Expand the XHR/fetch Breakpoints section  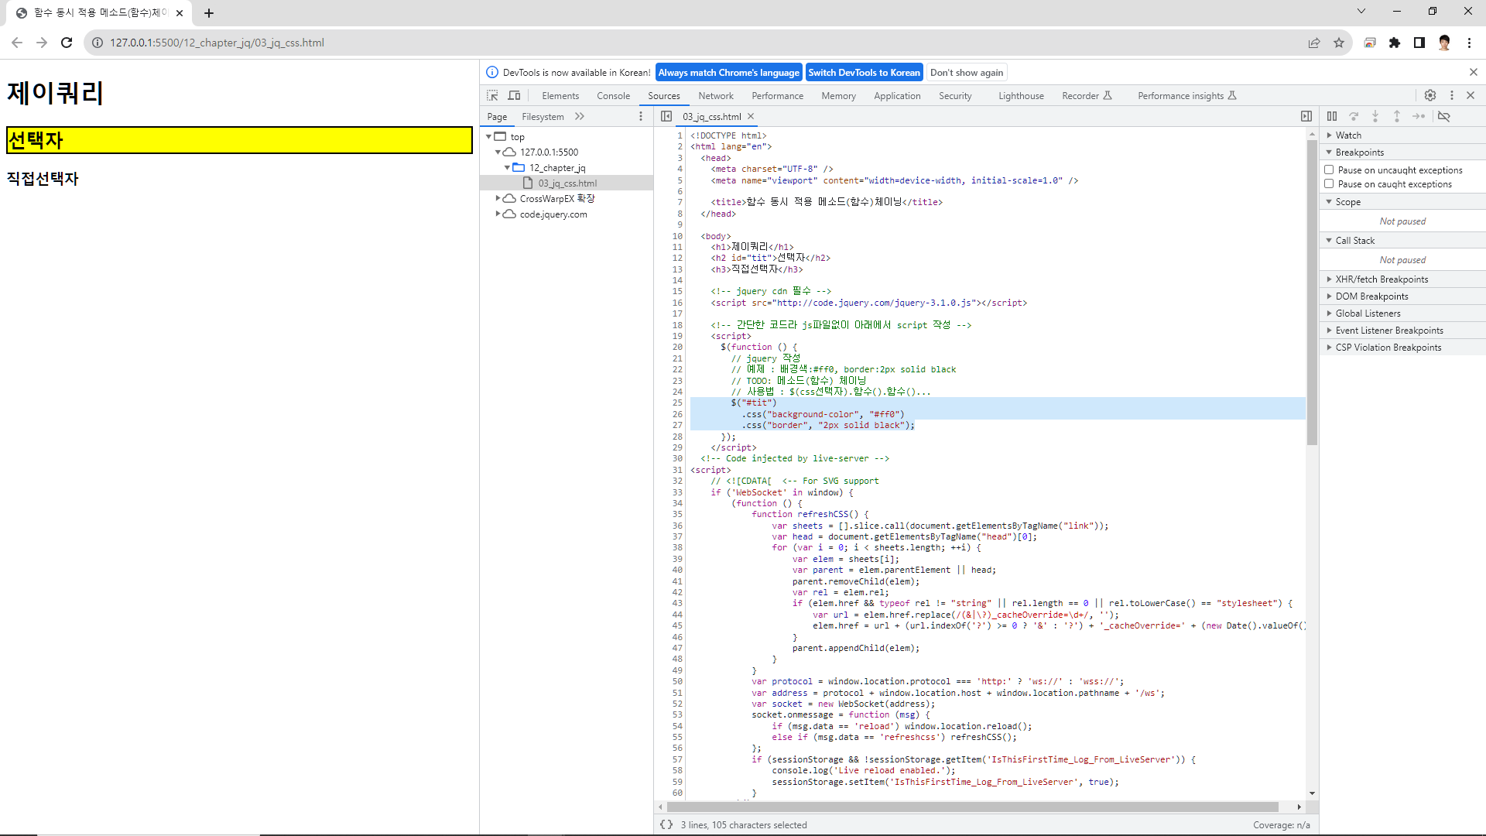pos(1381,279)
